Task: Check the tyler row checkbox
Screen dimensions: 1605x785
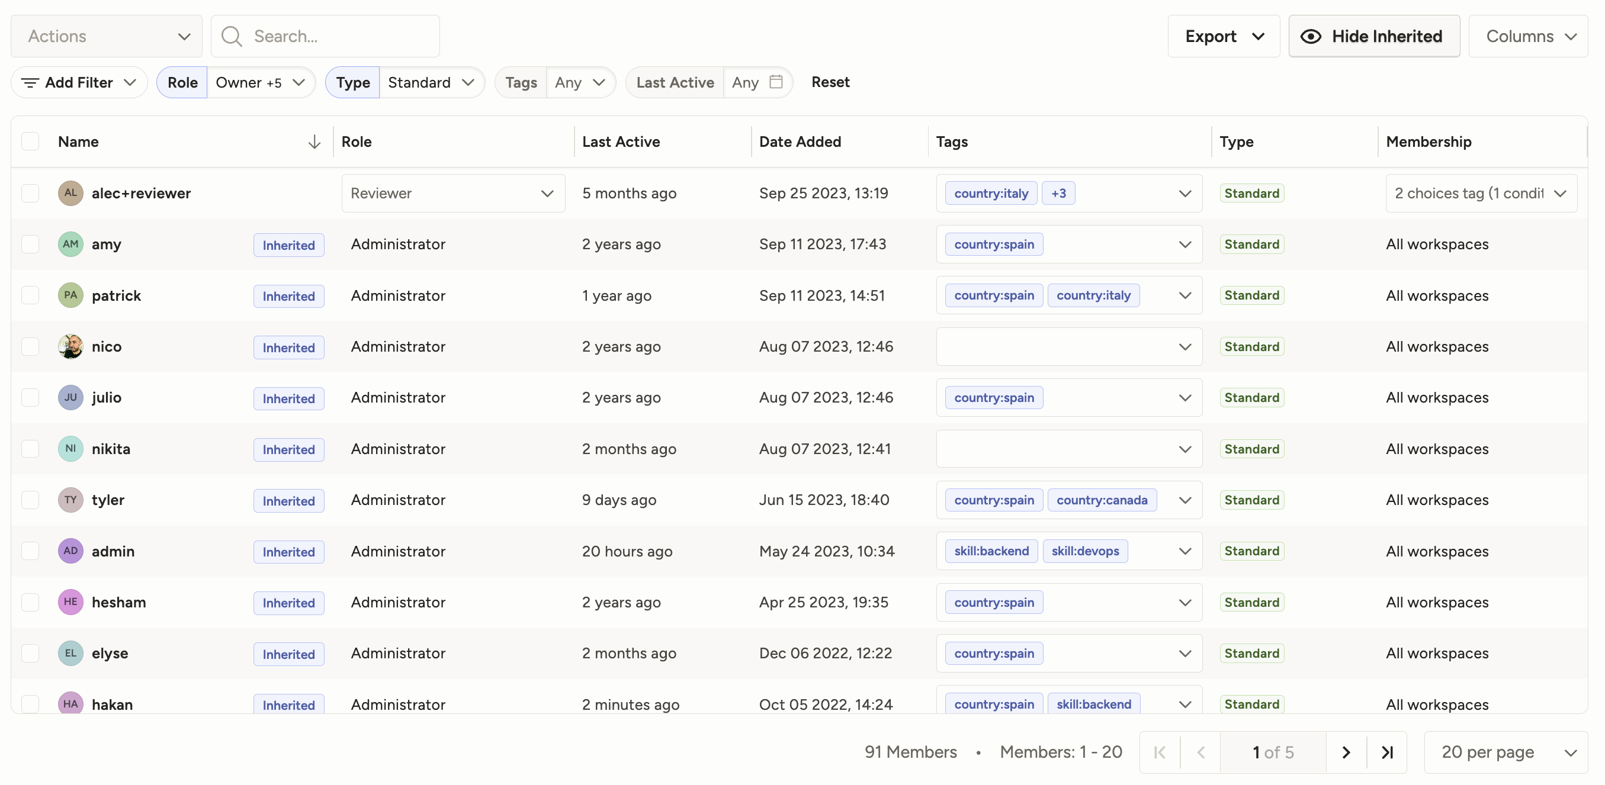Action: [30, 500]
